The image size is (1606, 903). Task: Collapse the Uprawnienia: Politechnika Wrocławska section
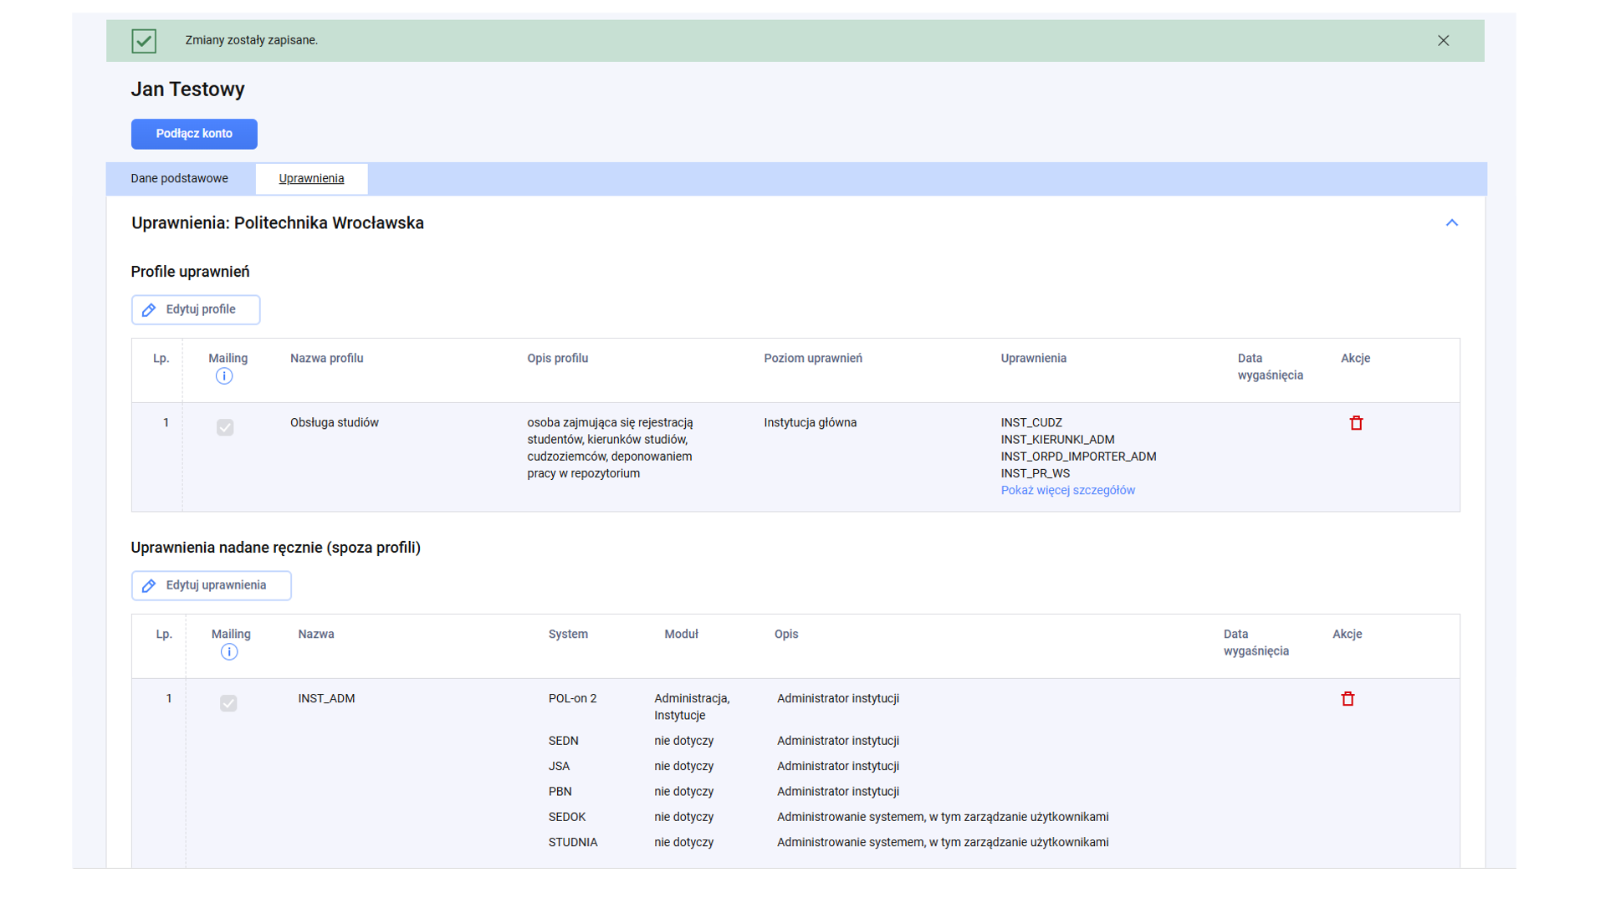click(1451, 223)
